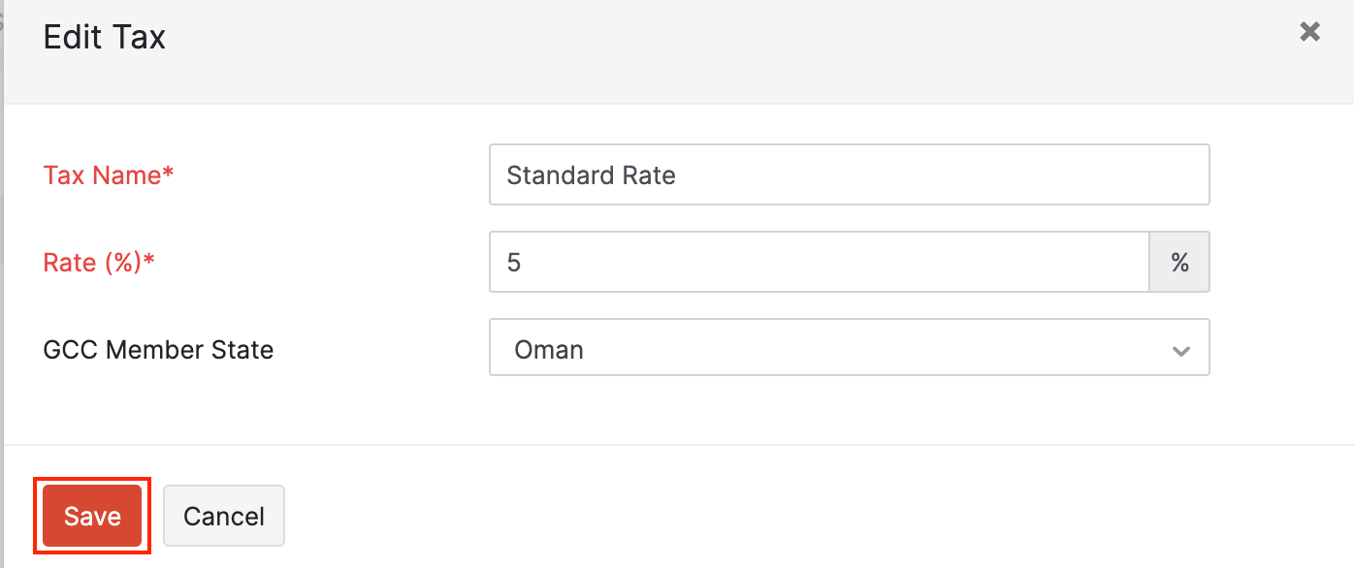
Task: Click the red Rate (%) label
Action: (93, 263)
